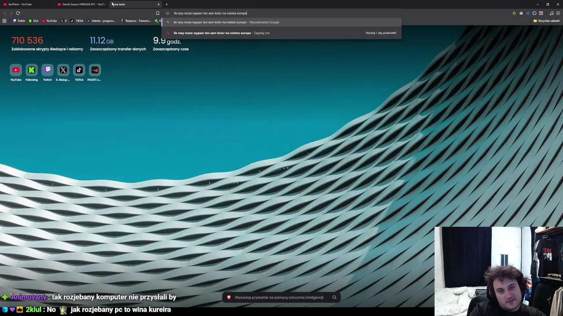The image size is (563, 316).
Task: Restore down the browser window
Action: pos(548,4)
